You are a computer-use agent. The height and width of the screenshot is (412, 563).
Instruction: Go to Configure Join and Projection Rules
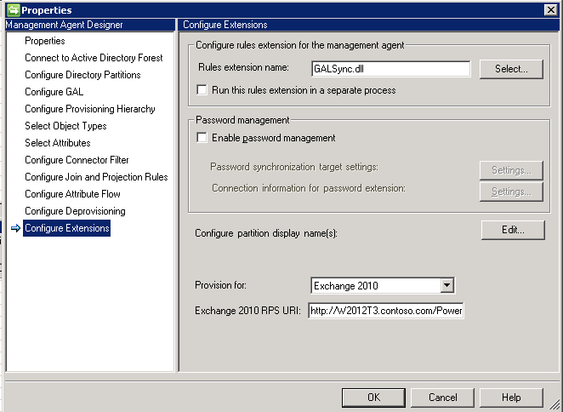click(x=96, y=177)
